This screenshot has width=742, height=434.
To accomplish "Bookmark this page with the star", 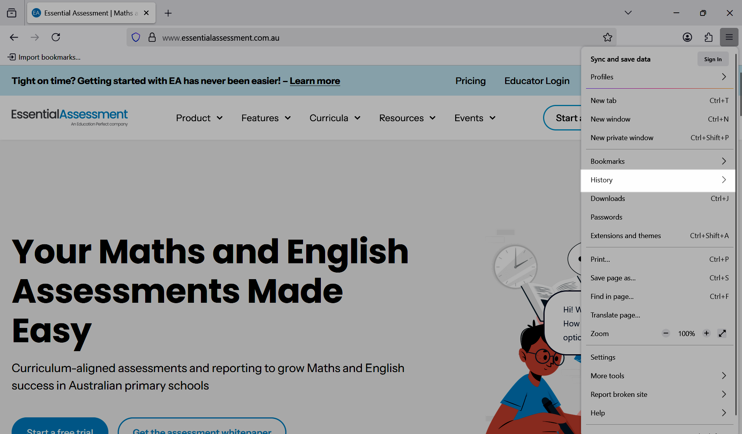I will tap(608, 38).
